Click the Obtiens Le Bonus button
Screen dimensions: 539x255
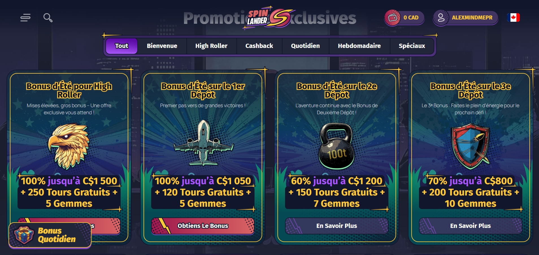(x=203, y=226)
